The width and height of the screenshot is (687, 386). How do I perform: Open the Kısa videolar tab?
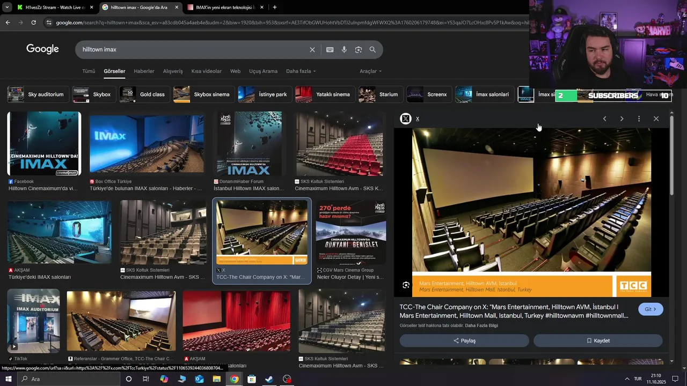click(206, 71)
